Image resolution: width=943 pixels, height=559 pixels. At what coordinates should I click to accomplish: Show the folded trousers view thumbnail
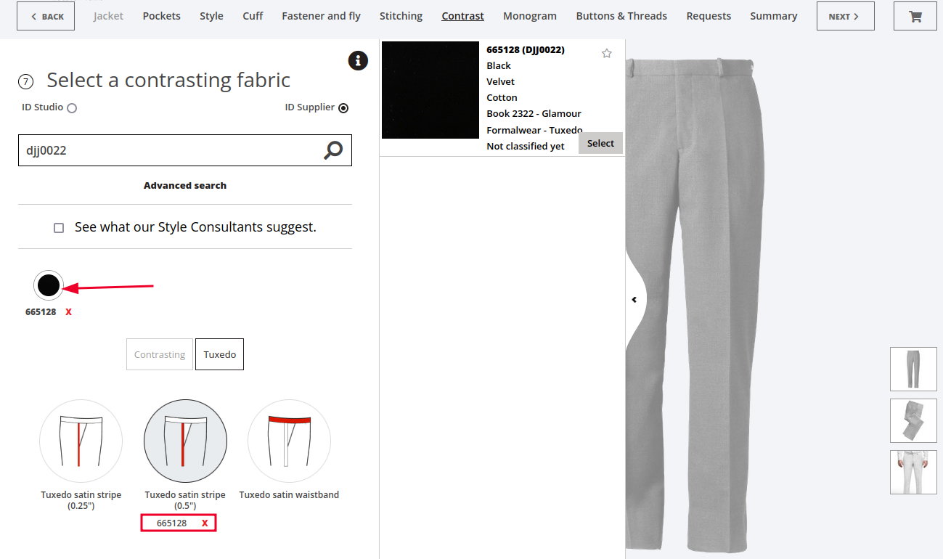pos(913,420)
